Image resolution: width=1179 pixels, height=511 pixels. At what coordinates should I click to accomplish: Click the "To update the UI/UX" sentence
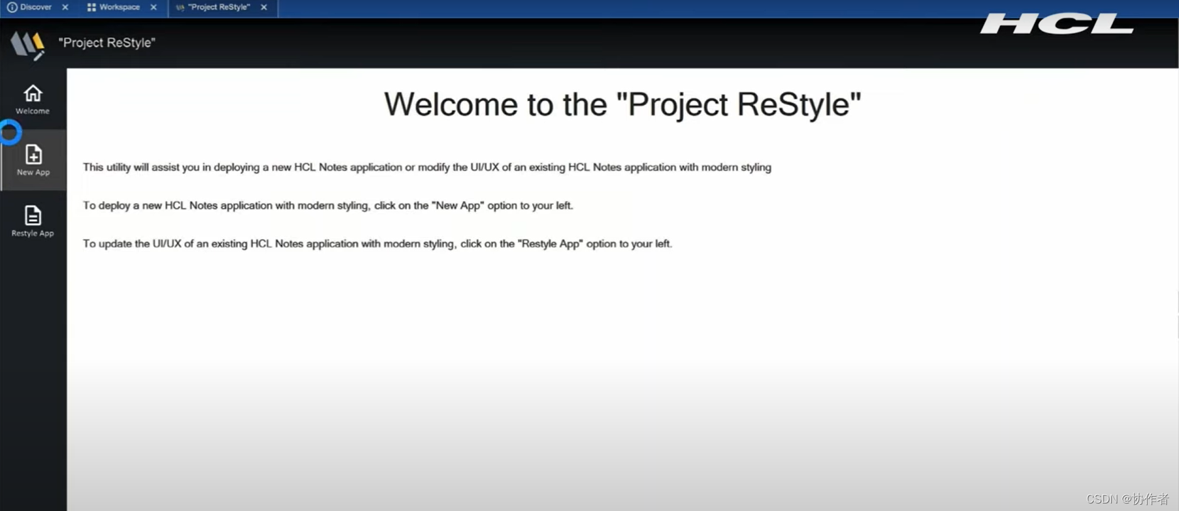tap(378, 244)
